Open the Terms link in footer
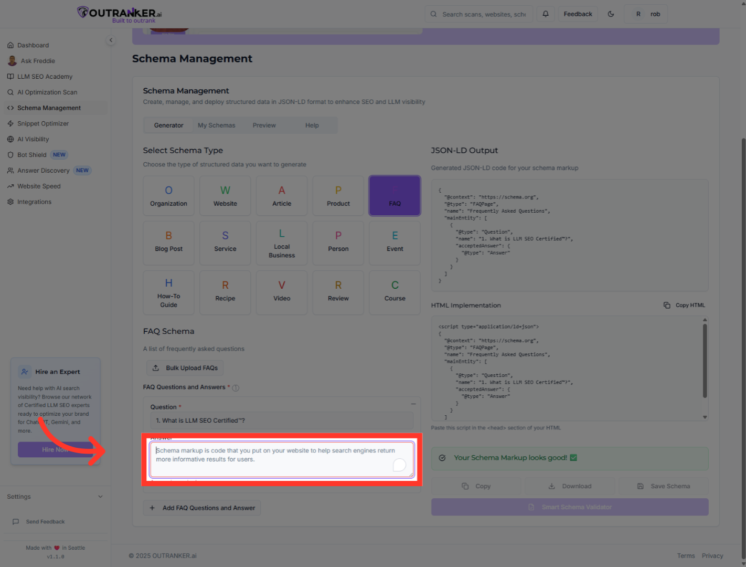746x567 pixels. coord(686,556)
